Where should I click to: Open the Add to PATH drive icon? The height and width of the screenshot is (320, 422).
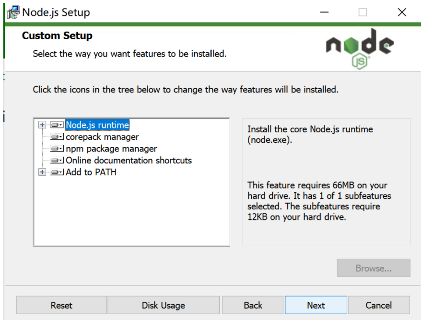coord(57,172)
